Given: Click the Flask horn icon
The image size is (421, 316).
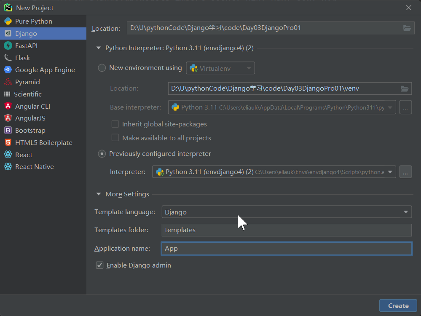Looking at the screenshot, I should click(8, 58).
